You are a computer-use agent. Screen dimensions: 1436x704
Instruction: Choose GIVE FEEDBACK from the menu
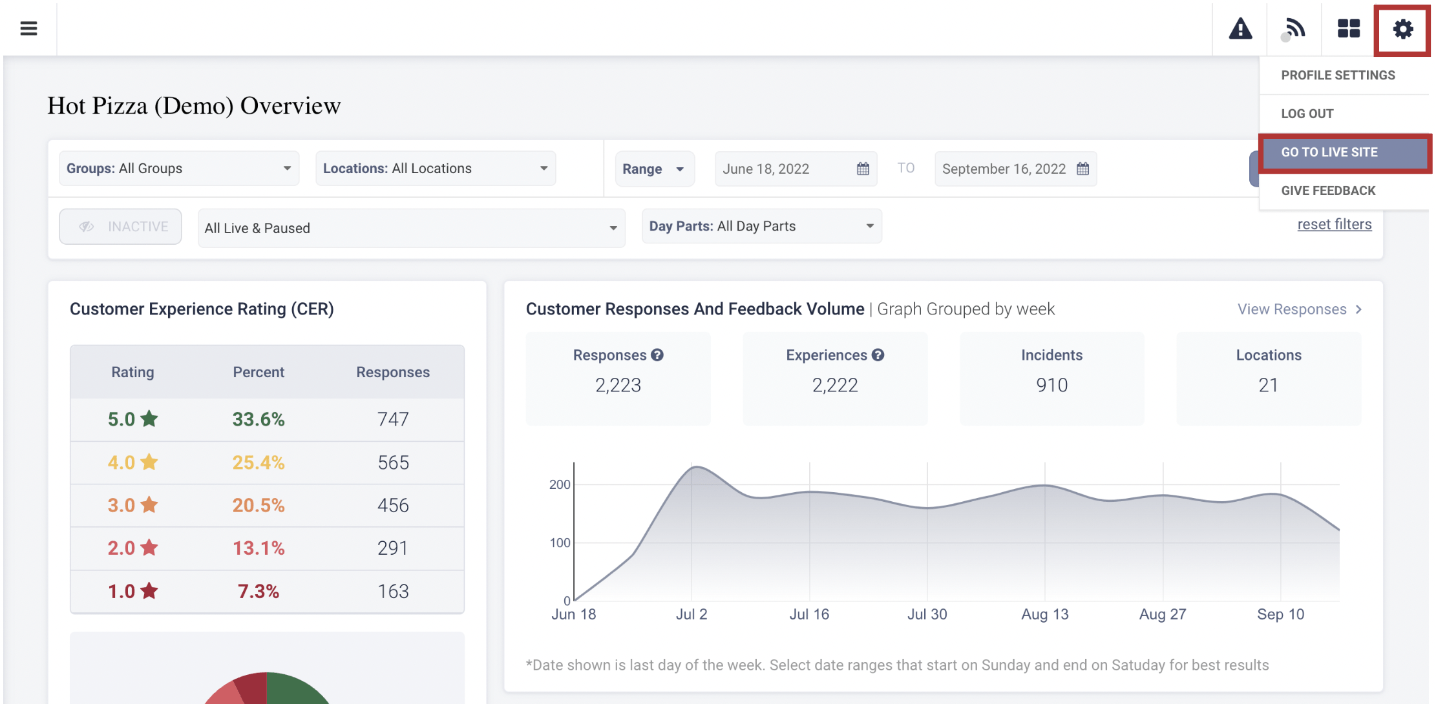pos(1328,191)
